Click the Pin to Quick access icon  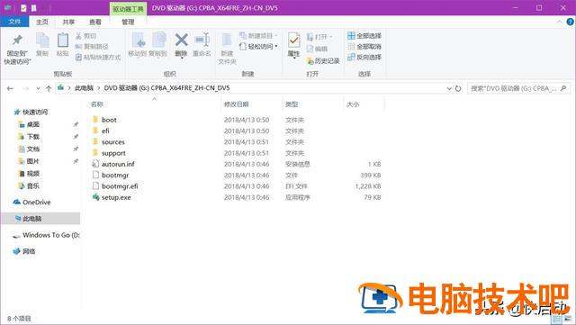pos(17,41)
